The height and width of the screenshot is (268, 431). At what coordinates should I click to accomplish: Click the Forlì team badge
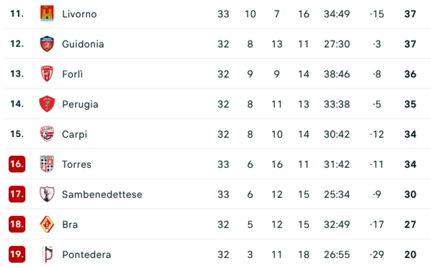point(47,74)
